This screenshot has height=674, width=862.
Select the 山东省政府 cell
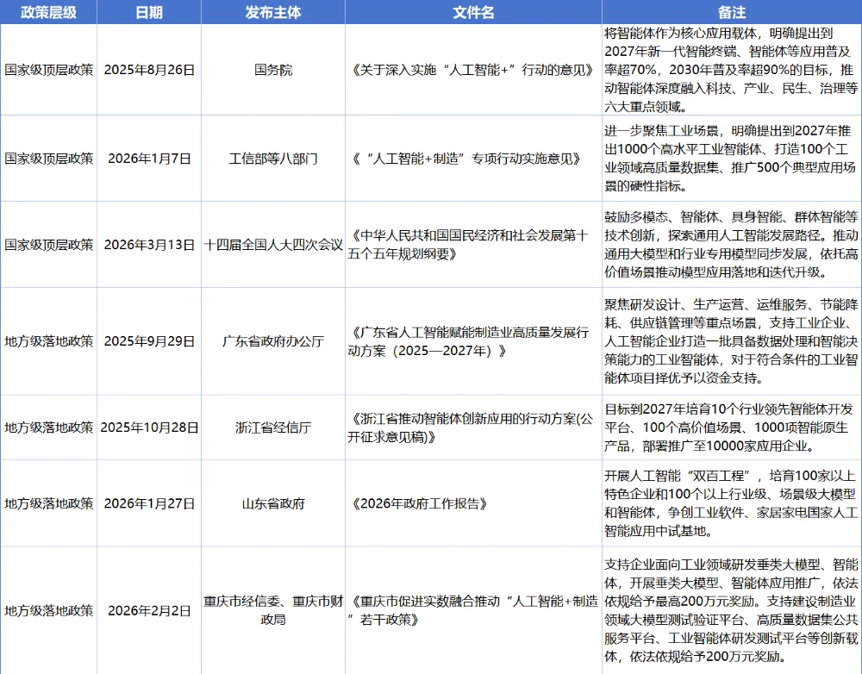pos(273,503)
